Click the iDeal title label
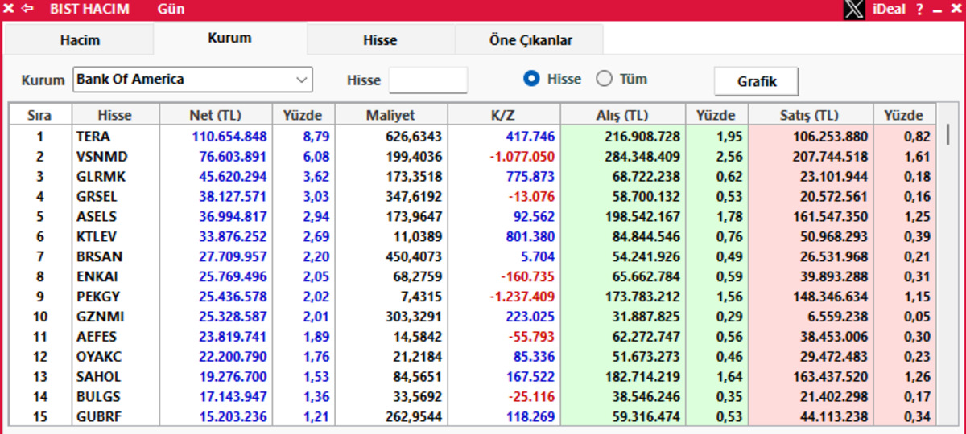Image resolution: width=966 pixels, height=434 pixels. pyautogui.click(x=889, y=10)
